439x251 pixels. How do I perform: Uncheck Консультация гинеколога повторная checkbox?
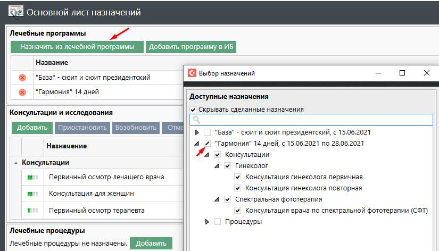click(237, 188)
